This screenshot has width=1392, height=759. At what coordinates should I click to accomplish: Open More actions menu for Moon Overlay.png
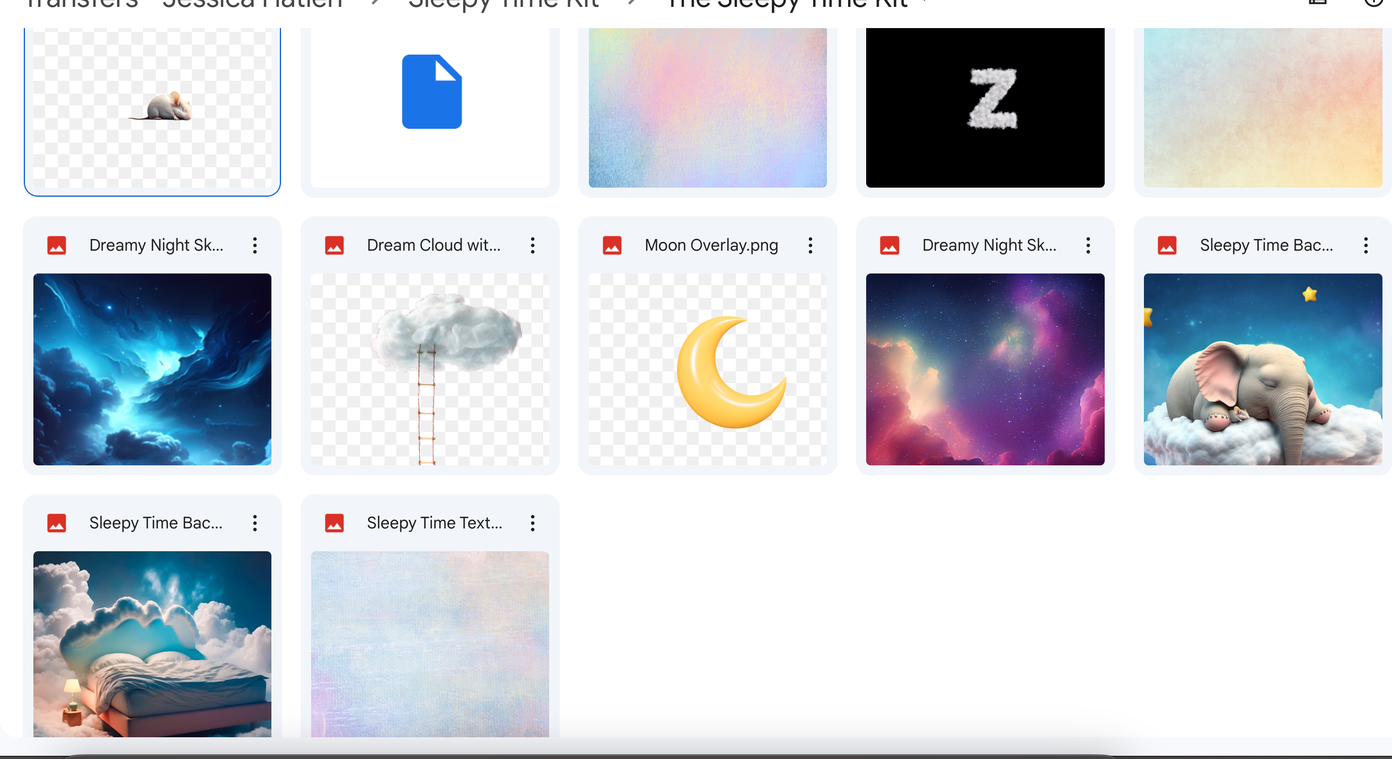click(810, 245)
